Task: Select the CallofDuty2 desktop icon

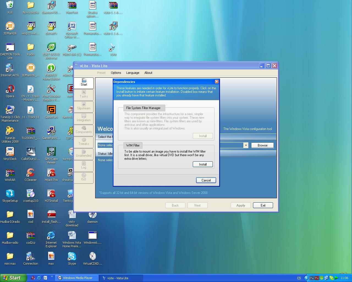Action: pos(31,154)
